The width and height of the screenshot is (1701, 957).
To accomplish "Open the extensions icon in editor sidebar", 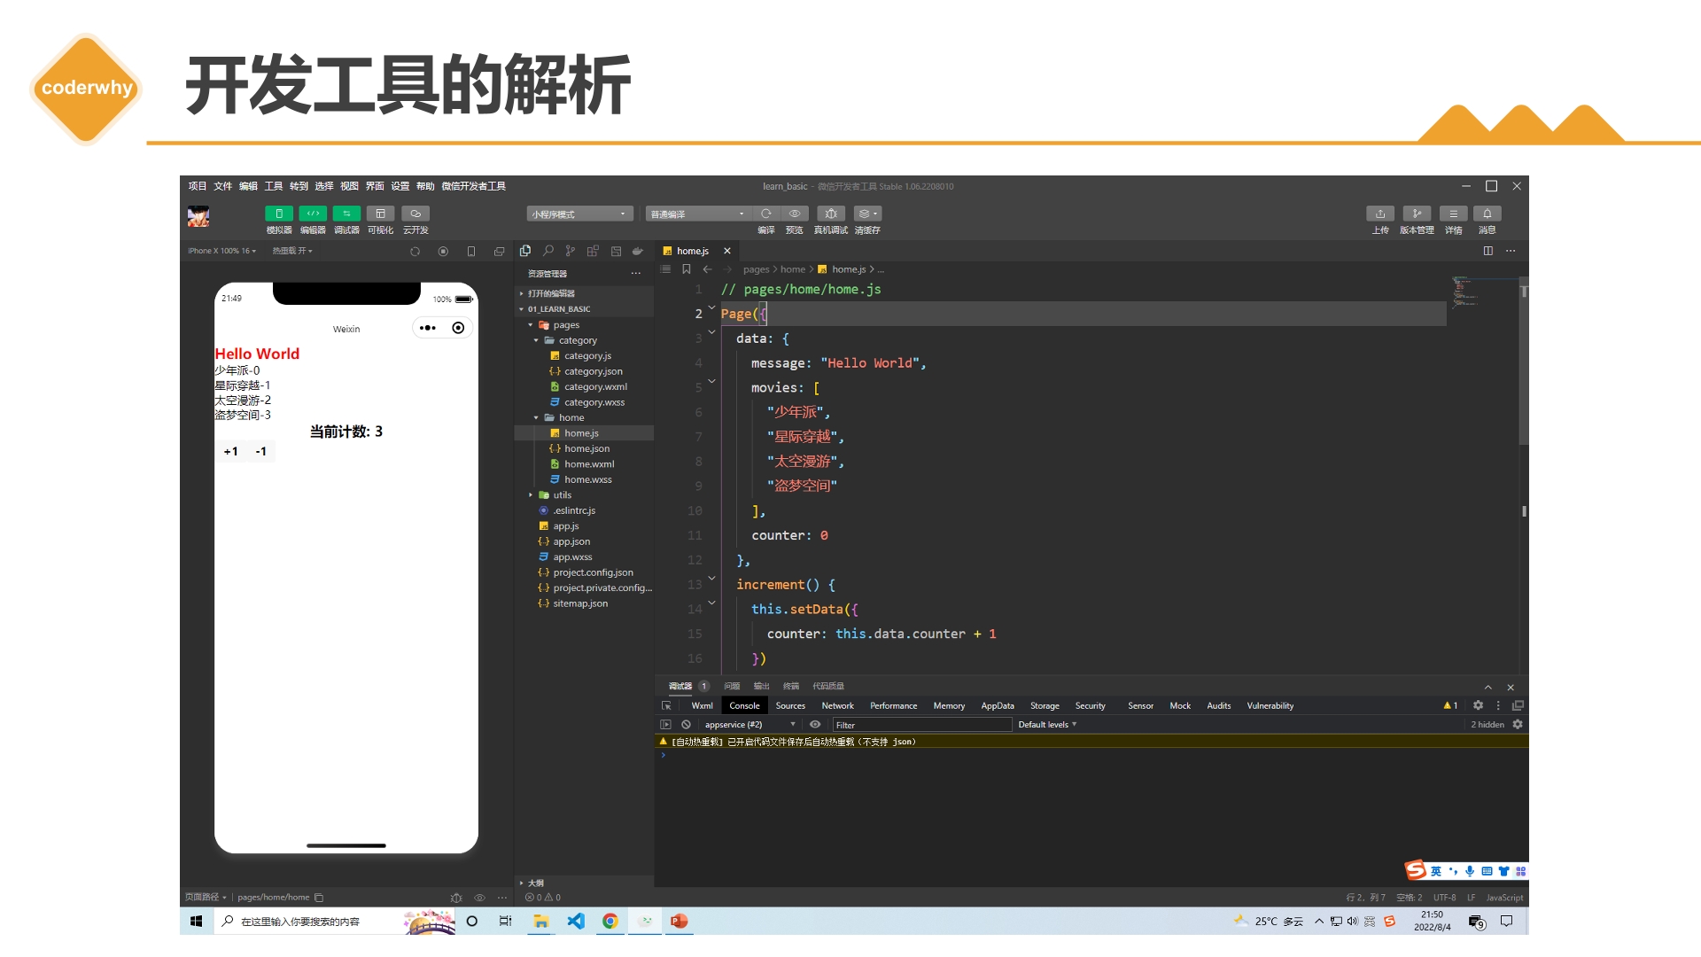I will click(593, 251).
